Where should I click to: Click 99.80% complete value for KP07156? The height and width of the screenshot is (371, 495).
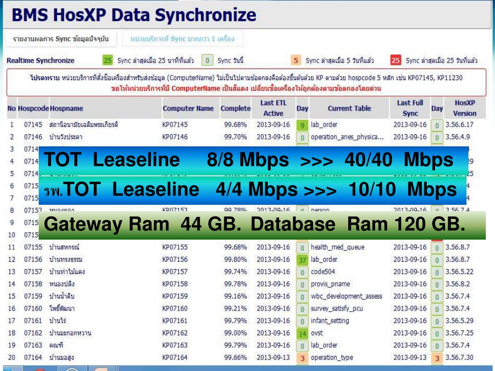pyautogui.click(x=235, y=259)
